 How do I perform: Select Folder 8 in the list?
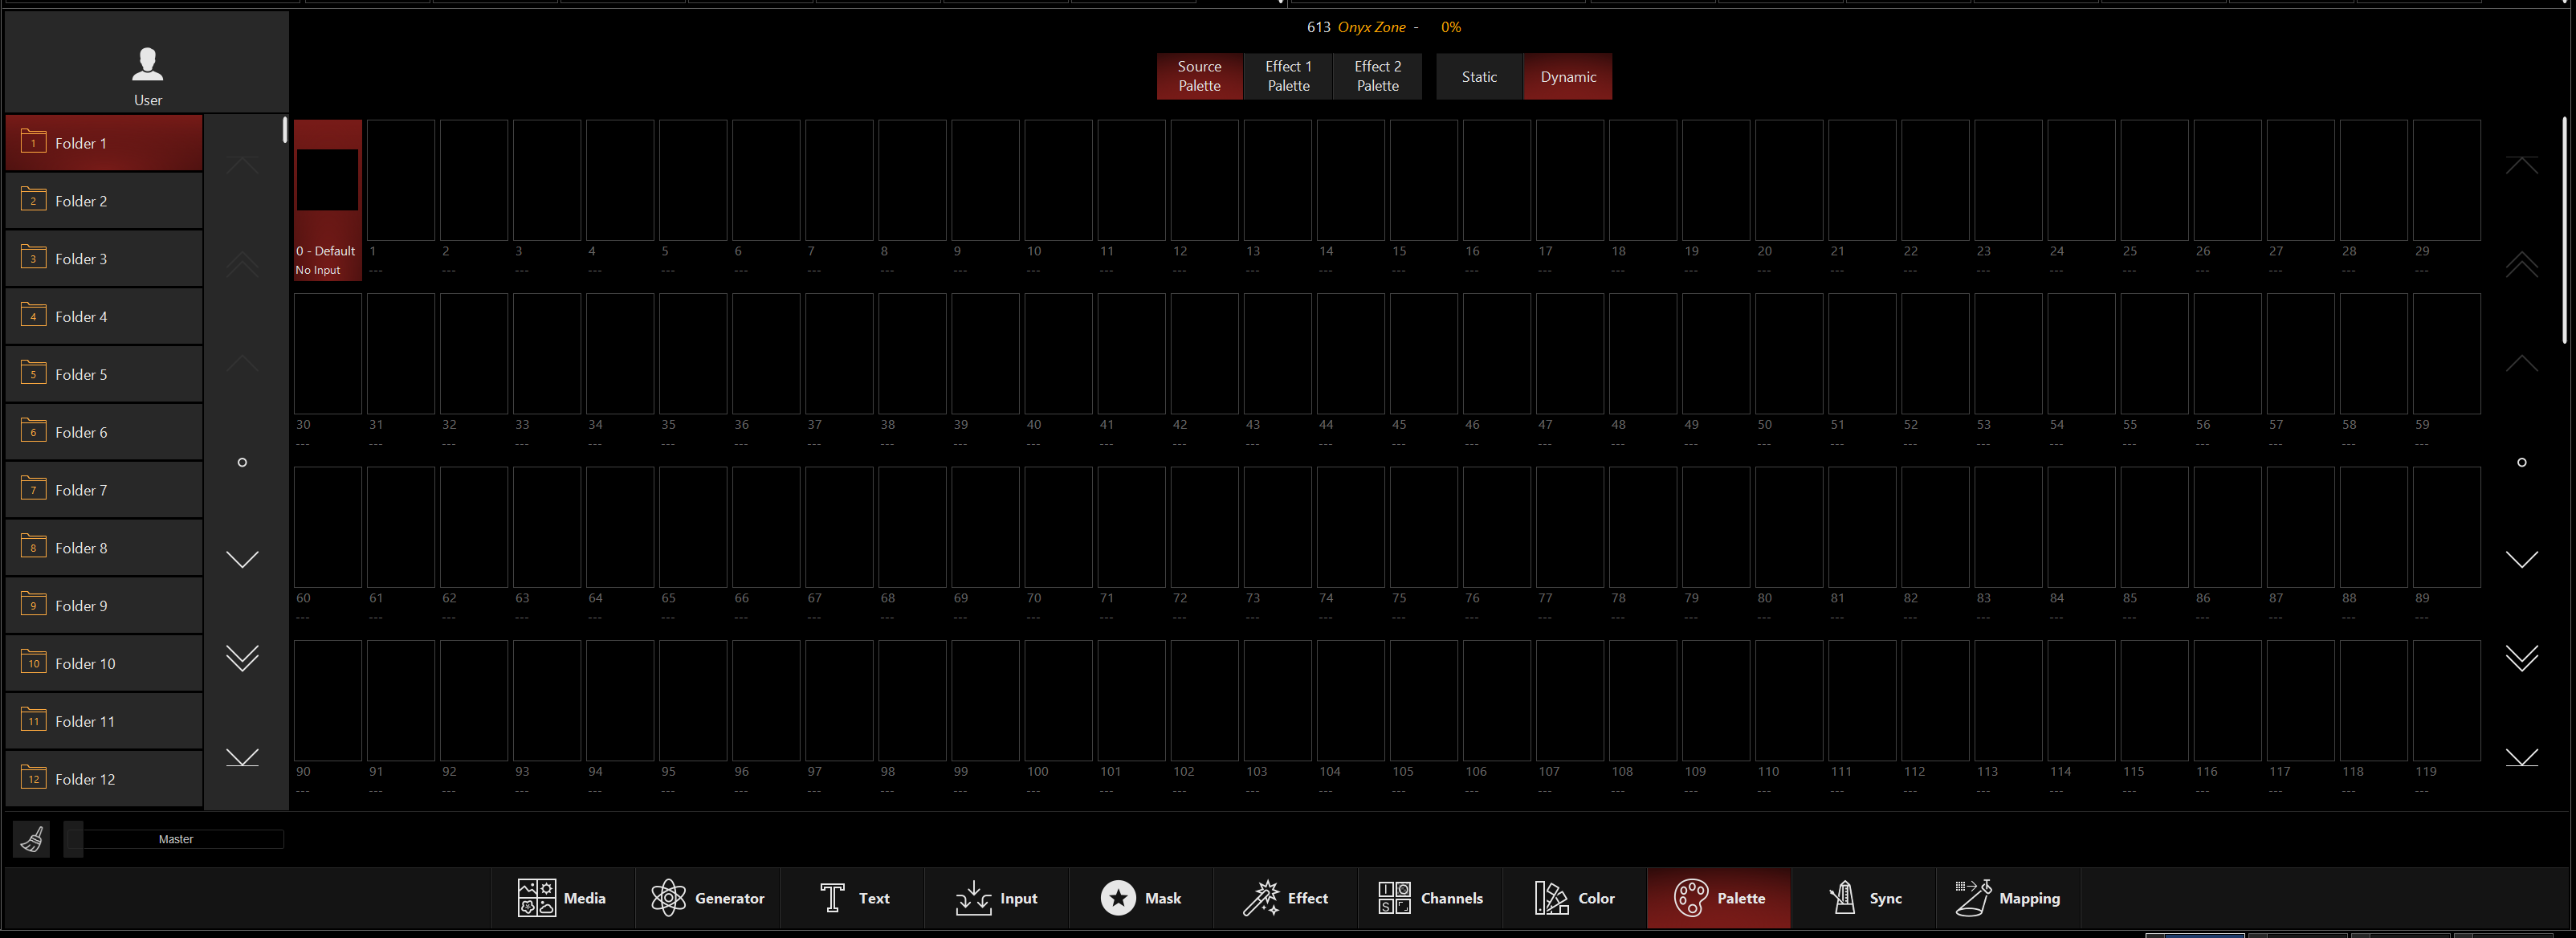pyautogui.click(x=104, y=548)
